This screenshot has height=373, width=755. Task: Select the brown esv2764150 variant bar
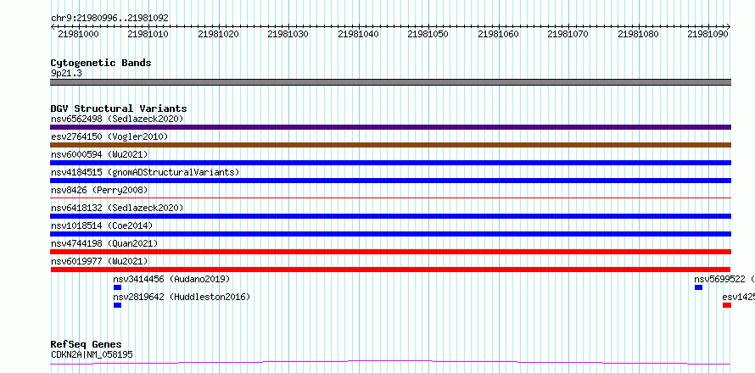pyautogui.click(x=390, y=145)
